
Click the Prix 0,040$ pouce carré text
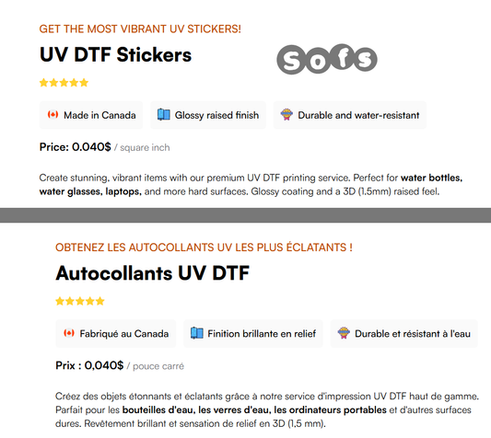point(120,365)
